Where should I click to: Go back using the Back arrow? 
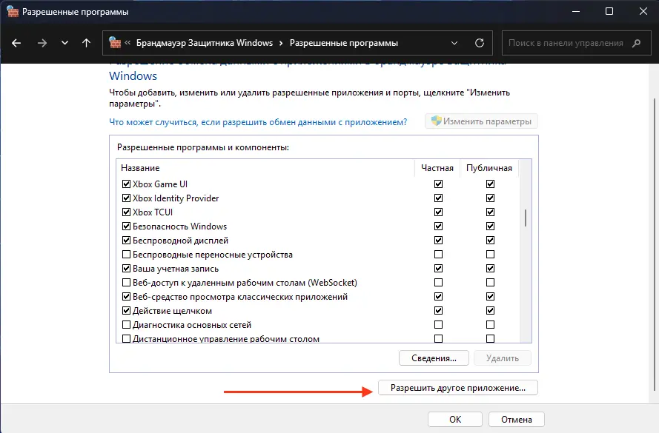point(17,43)
